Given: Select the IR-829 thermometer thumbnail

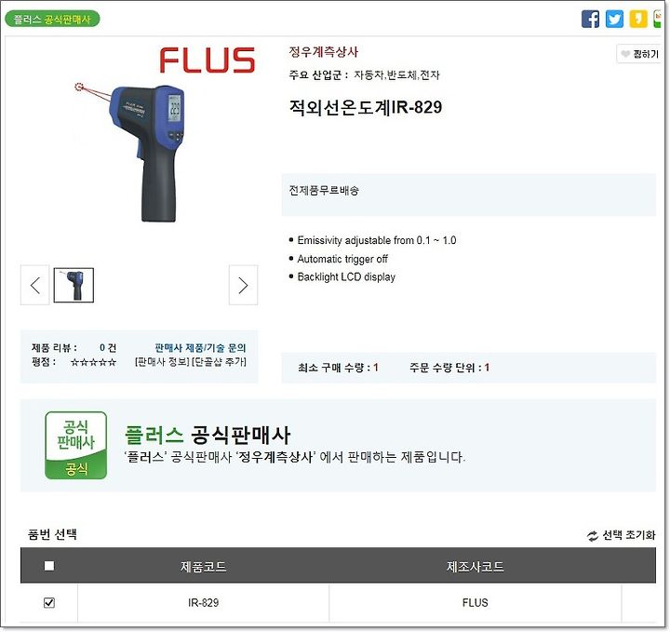Looking at the screenshot, I should tap(74, 285).
